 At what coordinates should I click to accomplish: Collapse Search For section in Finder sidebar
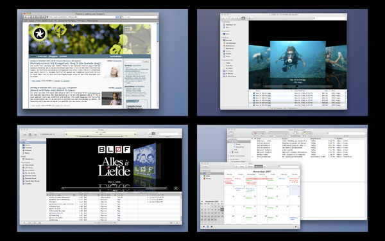[x=223, y=60]
